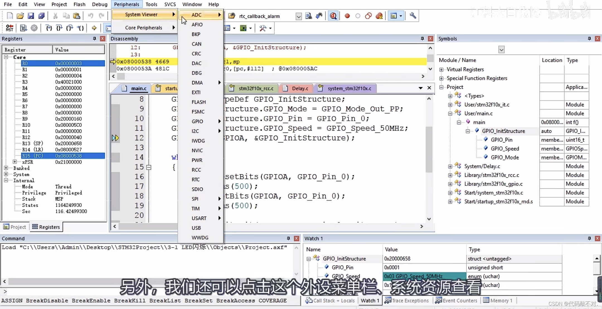Viewport: 602px width, 309px height.
Task: Click the Reset CPU (RST) icon
Action: point(9,28)
